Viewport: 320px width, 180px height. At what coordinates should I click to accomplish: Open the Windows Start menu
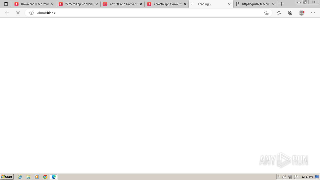(7, 177)
